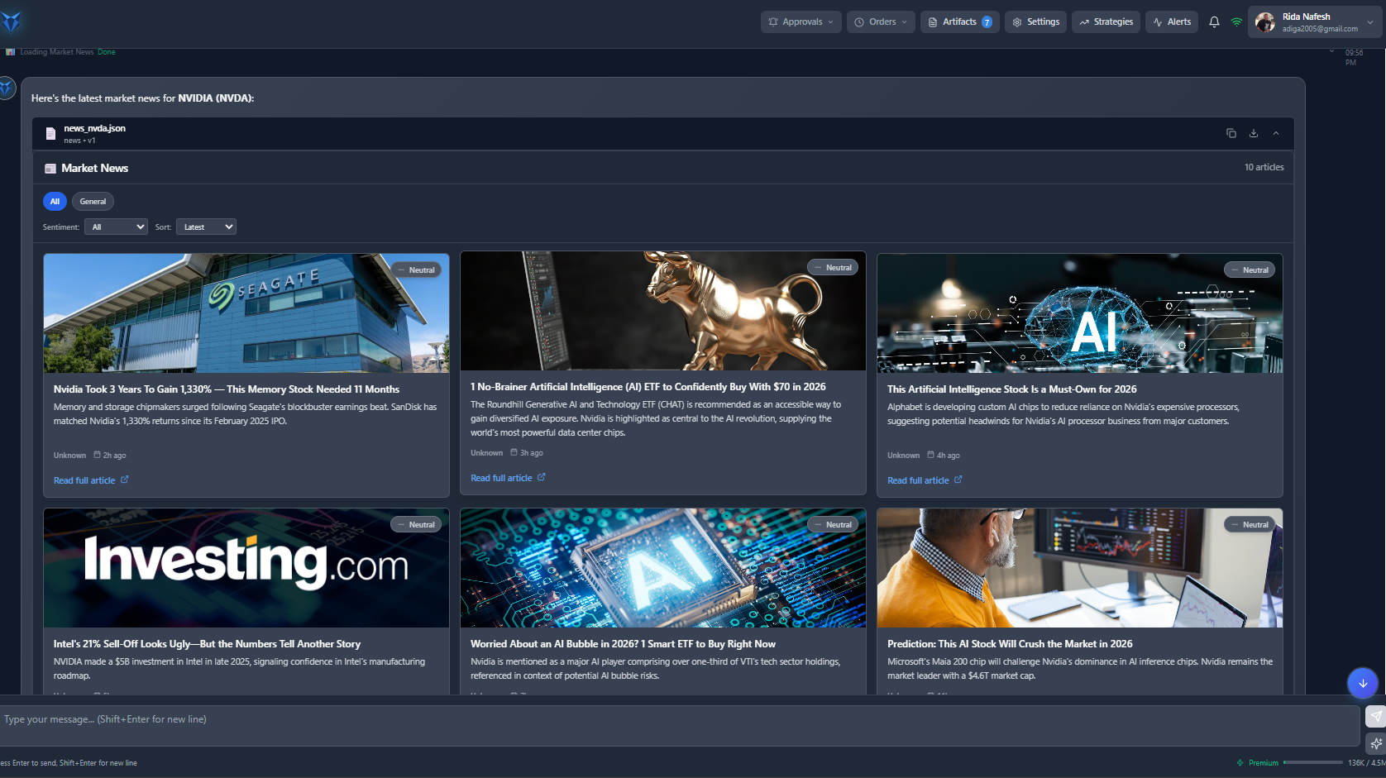
Task: Click the AI chip circuit article thumbnail
Action: (663, 568)
